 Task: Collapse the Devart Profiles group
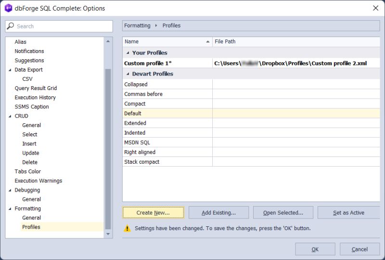click(128, 74)
